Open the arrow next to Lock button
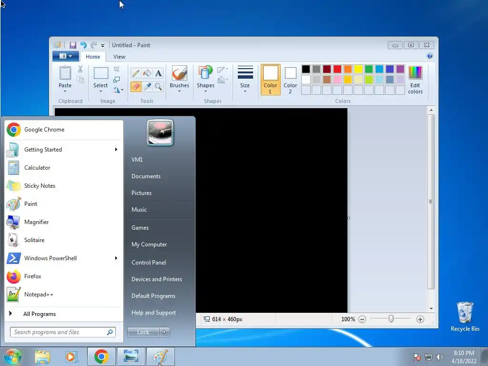Viewport: 488px width, 366px height. pyautogui.click(x=164, y=332)
